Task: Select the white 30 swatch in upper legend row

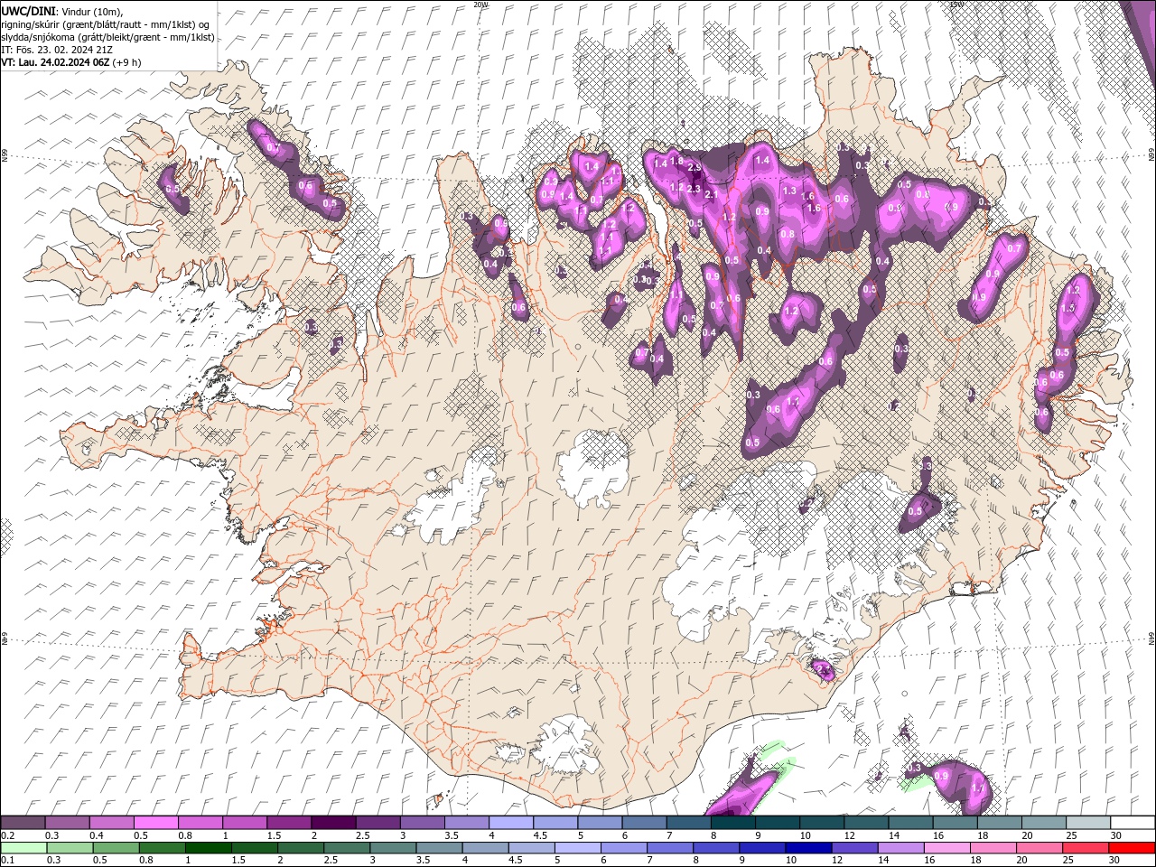Action: tap(1133, 823)
